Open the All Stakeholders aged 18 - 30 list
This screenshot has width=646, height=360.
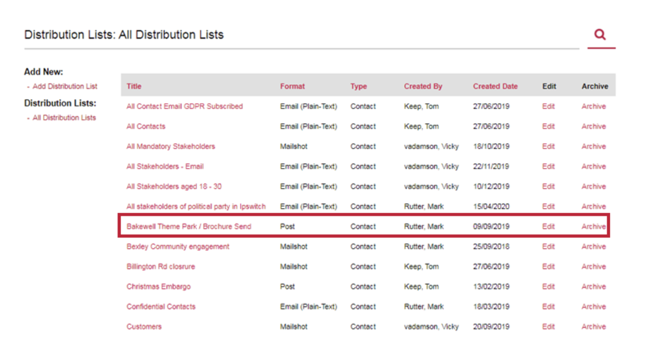[176, 186]
